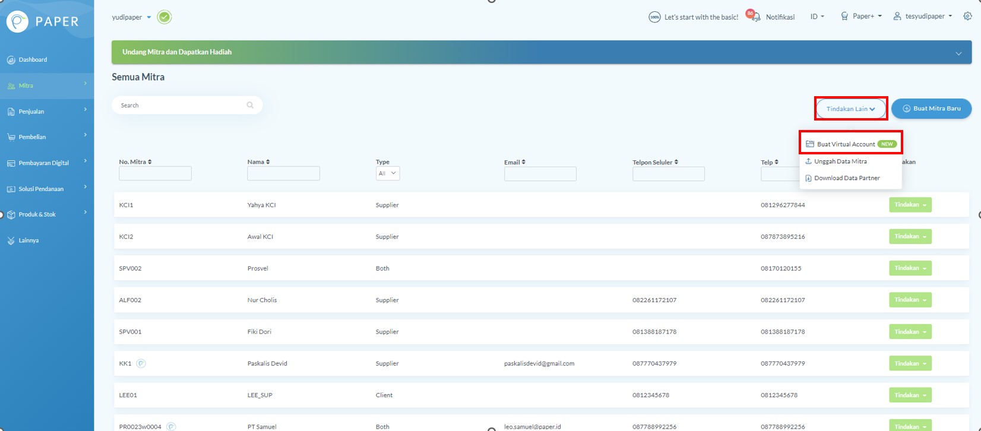
Task: Collapse the Undang Mitra banner chevron
Action: [958, 53]
